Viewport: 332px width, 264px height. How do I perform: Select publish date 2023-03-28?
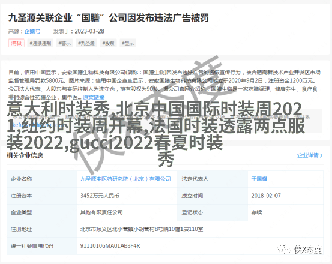[x=89, y=31]
